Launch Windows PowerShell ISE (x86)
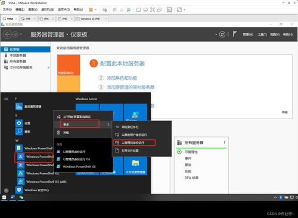Screen dimensions: 298x218 (x=42, y=182)
